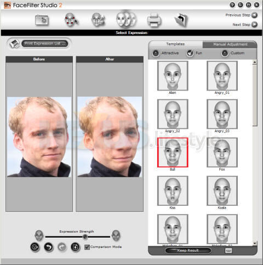Screen dimensions: 263x265
Task: Go to Next Step arrow
Action: point(254,25)
